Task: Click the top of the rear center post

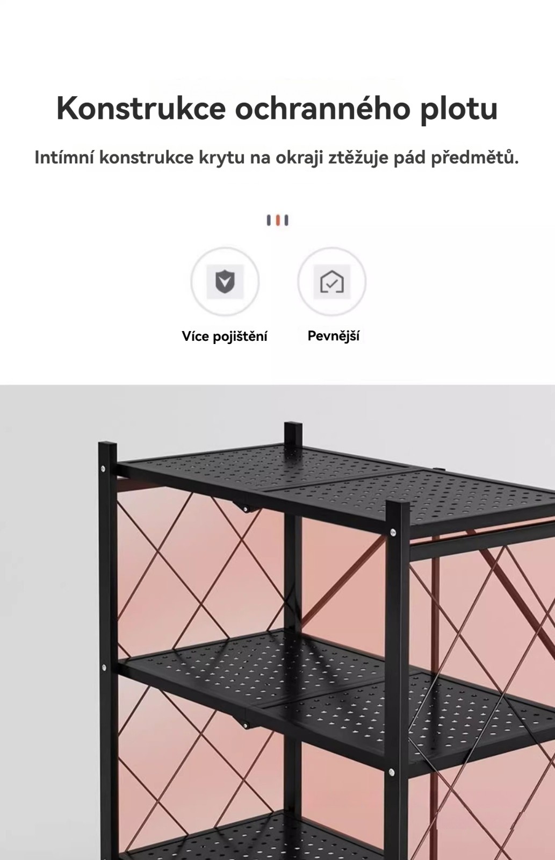Action: (293, 433)
